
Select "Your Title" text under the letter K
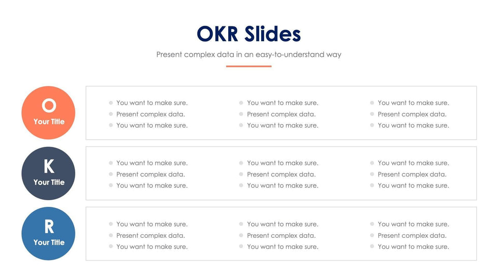tap(49, 182)
